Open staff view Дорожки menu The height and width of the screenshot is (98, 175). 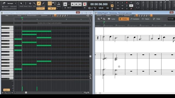pyautogui.click(x=127, y=16)
